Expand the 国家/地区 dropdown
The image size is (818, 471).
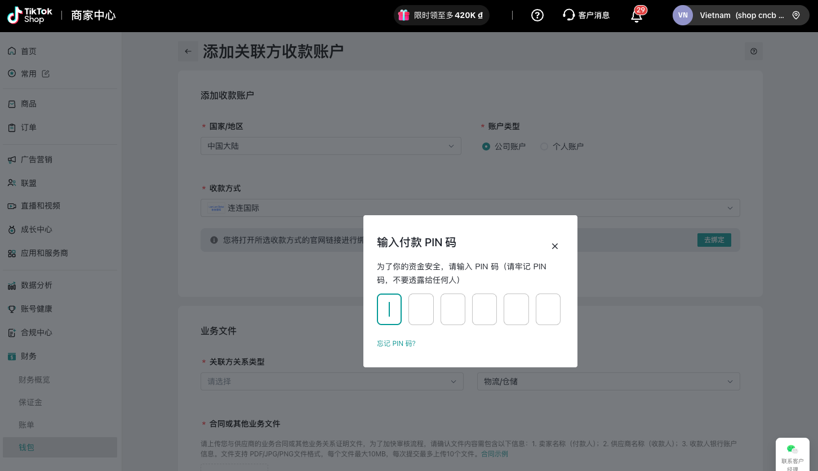331,146
